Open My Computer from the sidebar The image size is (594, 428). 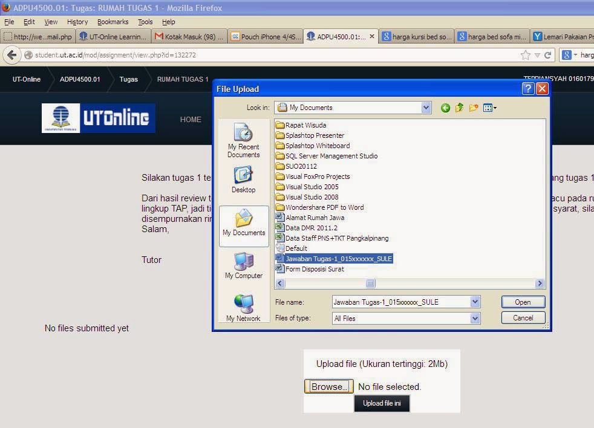coord(243,266)
